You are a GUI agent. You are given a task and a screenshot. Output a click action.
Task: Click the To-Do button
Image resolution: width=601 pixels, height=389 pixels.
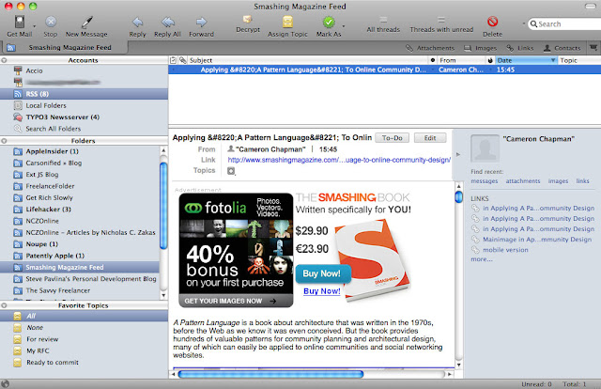click(393, 138)
